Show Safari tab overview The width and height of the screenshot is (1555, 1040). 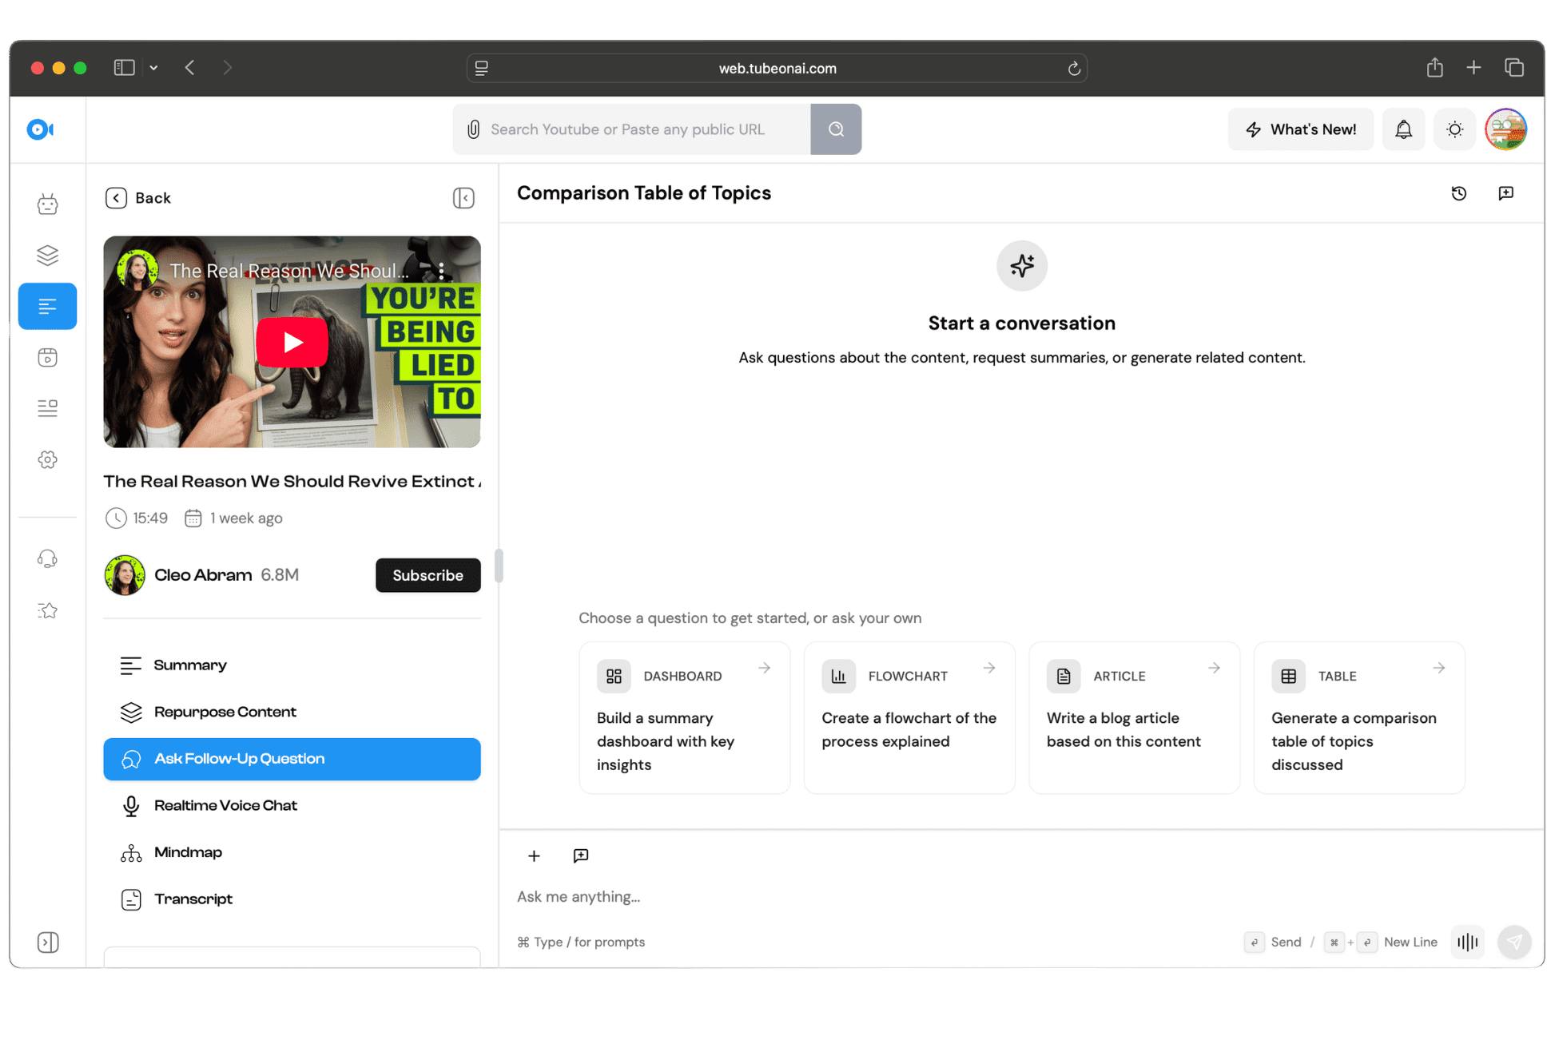click(x=1513, y=68)
